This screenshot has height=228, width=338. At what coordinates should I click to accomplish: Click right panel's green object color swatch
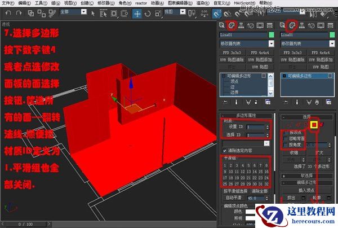pos(332,35)
